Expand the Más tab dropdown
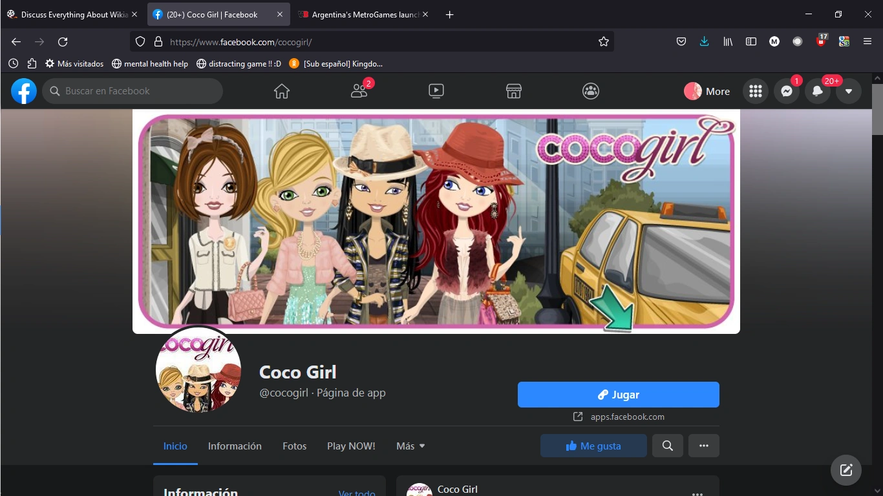The height and width of the screenshot is (496, 883). [x=410, y=446]
